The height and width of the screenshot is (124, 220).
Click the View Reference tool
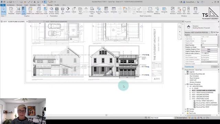pos(157,11)
